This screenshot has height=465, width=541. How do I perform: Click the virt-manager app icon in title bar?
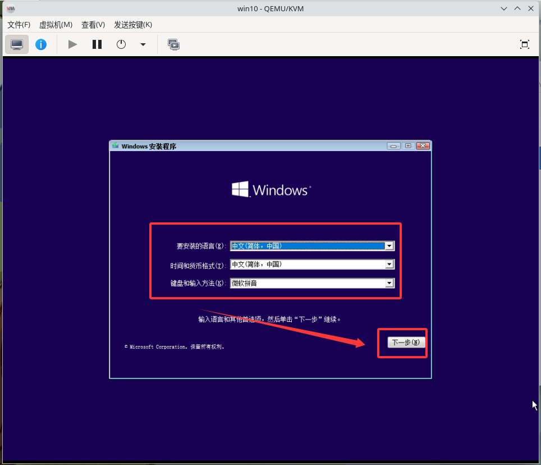(x=11, y=8)
